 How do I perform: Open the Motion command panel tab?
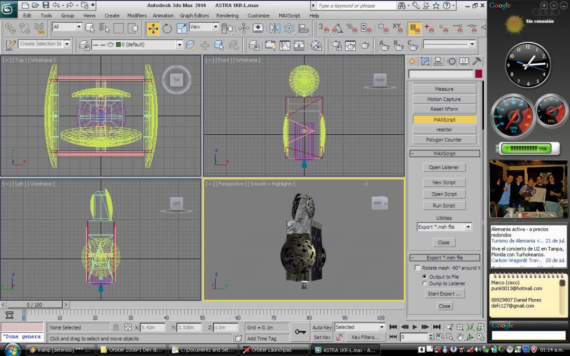(451, 61)
